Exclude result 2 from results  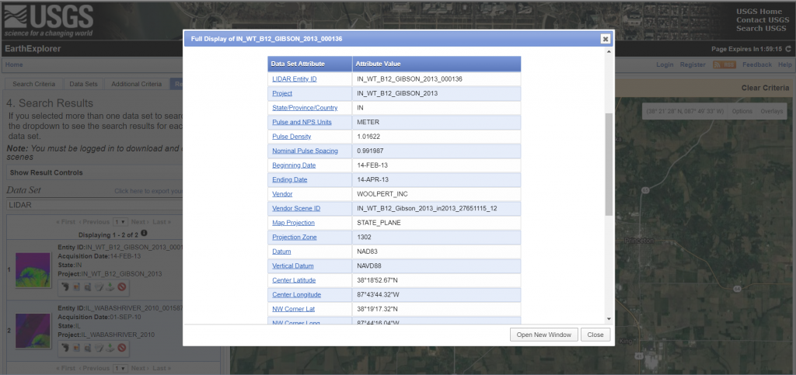pyautogui.click(x=122, y=348)
